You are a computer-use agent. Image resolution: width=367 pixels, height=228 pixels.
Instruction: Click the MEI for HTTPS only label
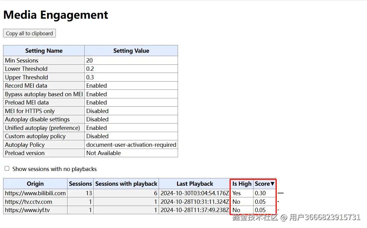pos(44,111)
